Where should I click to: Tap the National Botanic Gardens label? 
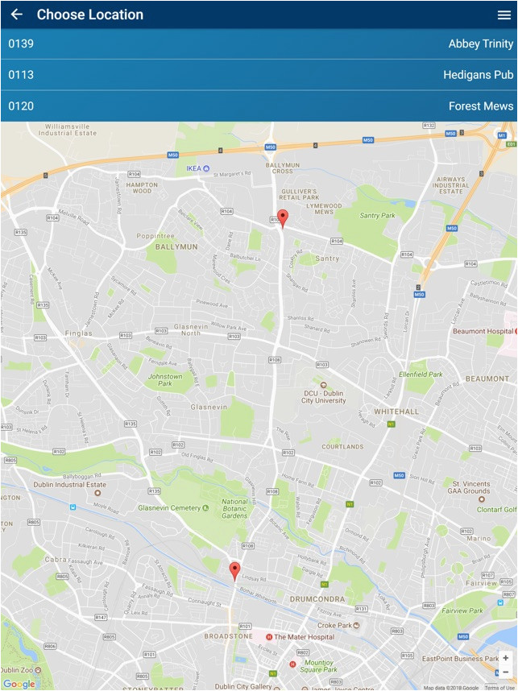coord(234,508)
